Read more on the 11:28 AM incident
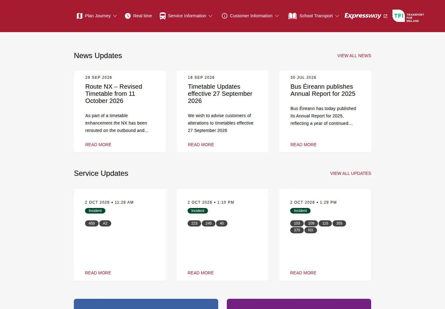The height and width of the screenshot is (309, 445). 98,273
